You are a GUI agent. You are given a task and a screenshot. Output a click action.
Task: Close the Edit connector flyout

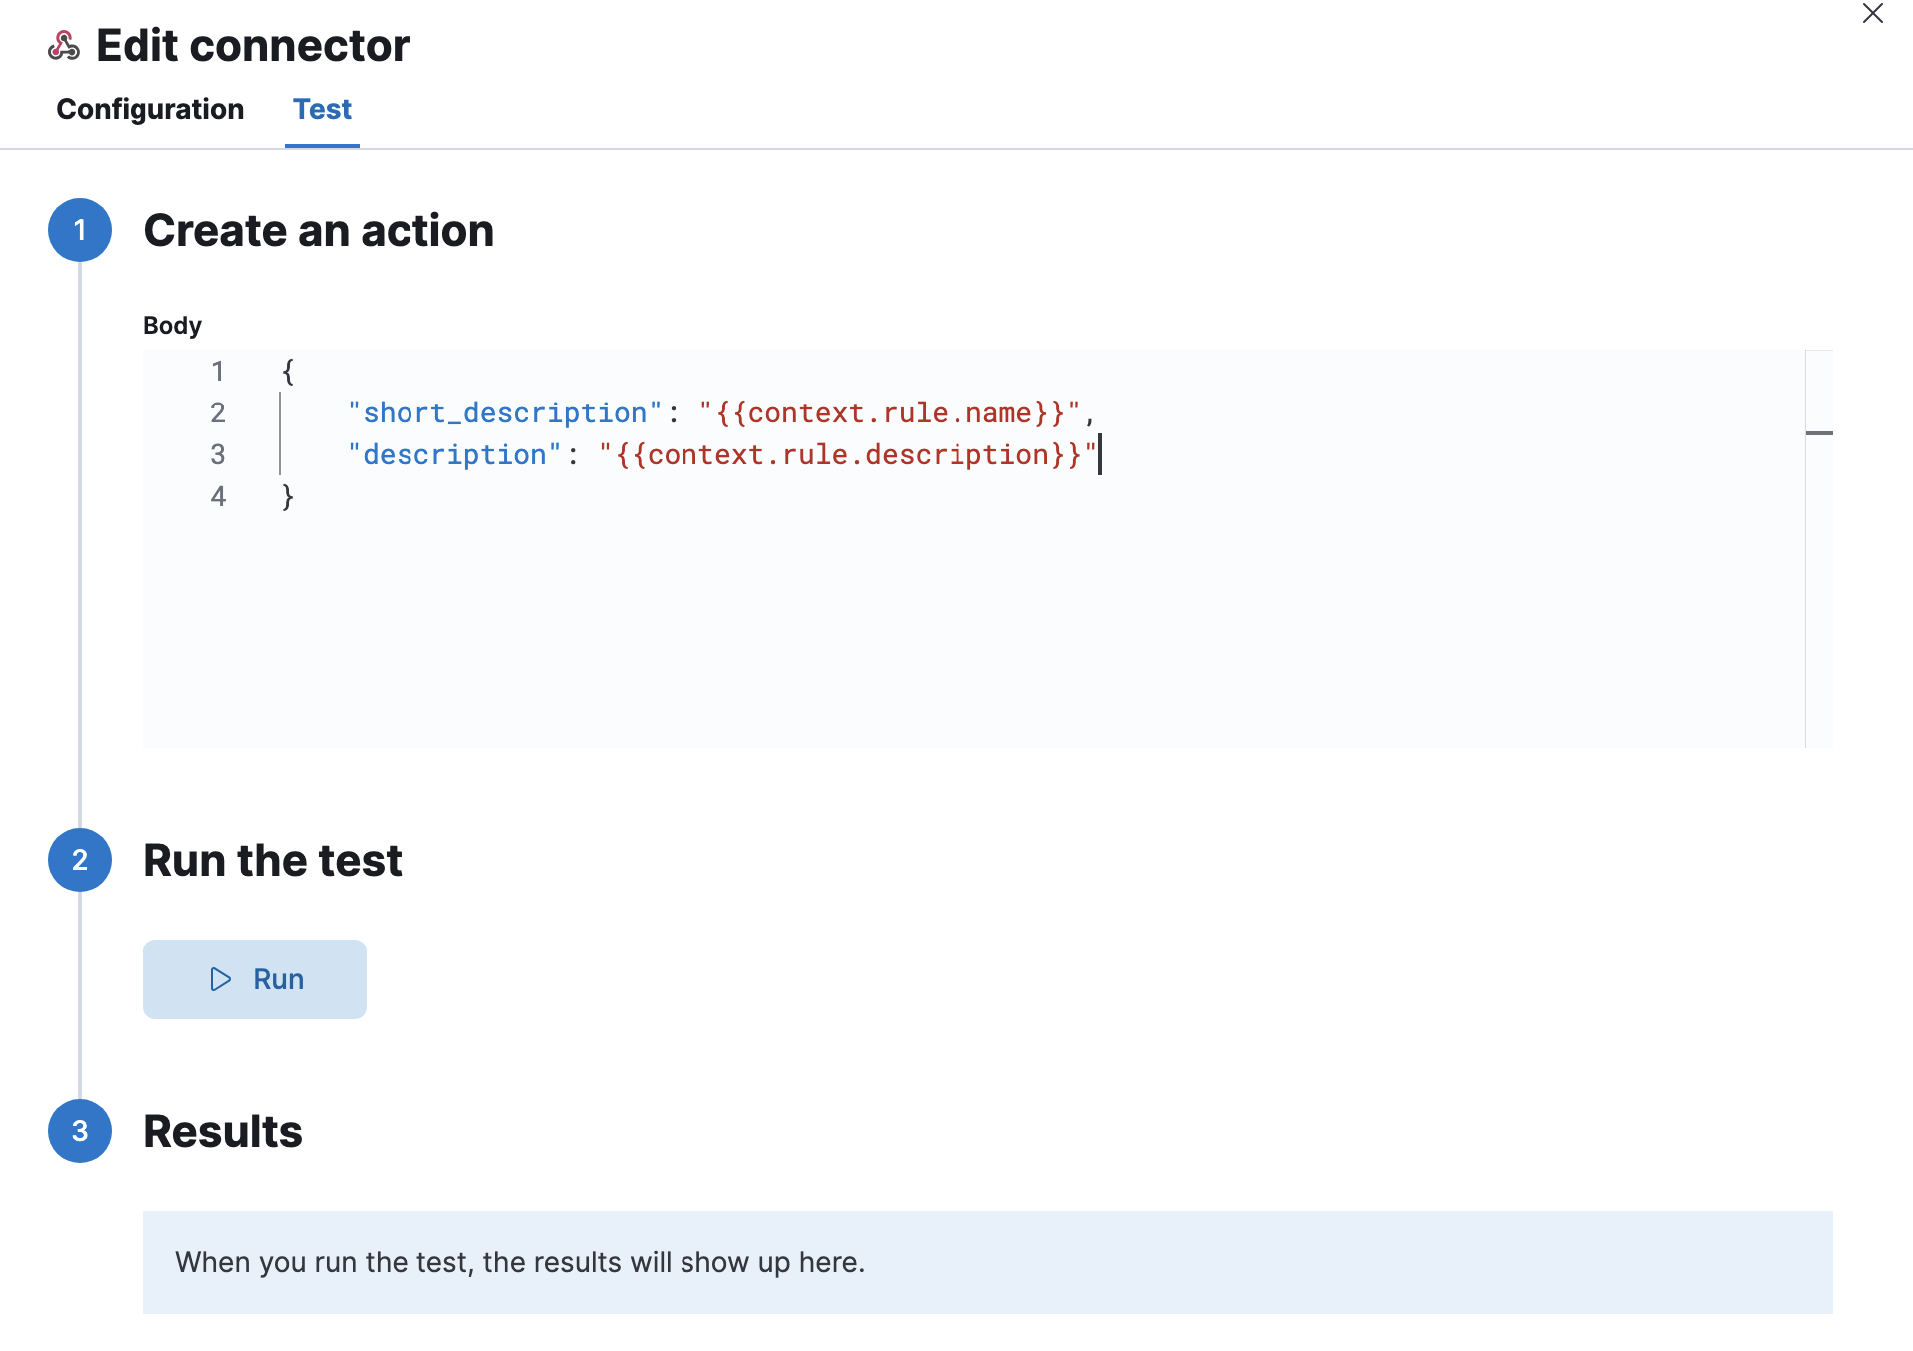[1873, 14]
